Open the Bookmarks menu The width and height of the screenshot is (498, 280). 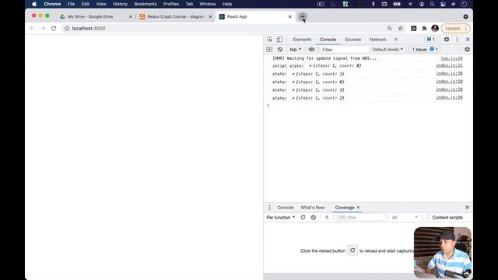146,4
